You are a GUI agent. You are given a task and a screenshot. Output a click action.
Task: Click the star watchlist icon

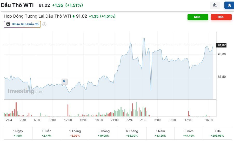click(229, 5)
